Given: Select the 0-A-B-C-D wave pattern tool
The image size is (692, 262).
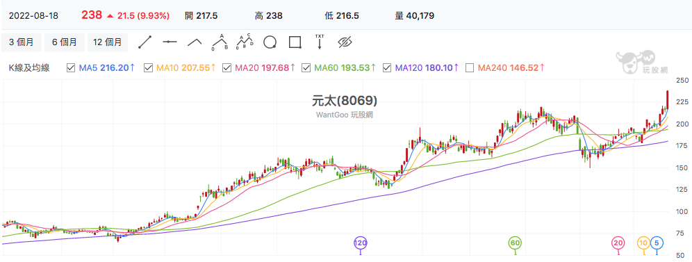Looking at the screenshot, I should pyautogui.click(x=245, y=42).
